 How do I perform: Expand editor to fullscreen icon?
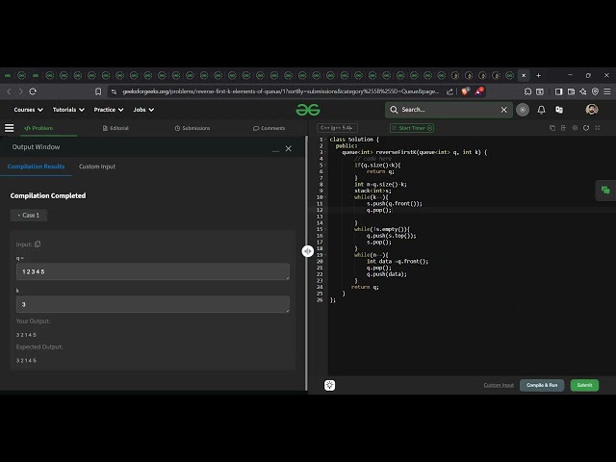(598, 128)
